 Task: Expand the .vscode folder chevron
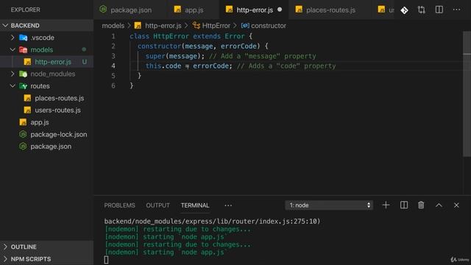click(13, 38)
